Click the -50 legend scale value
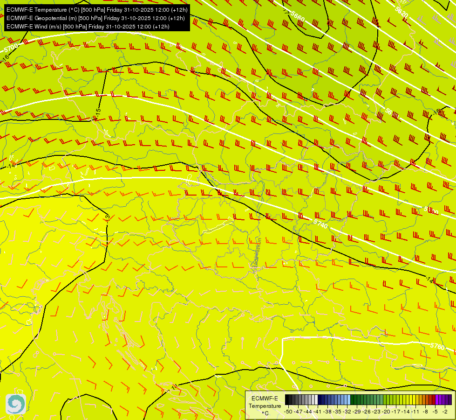The width and height of the screenshot is (456, 420). point(288,412)
